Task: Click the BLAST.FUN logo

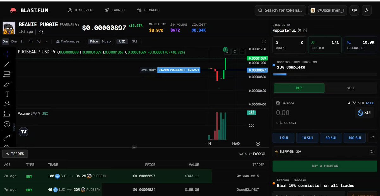Action: pyautogui.click(x=29, y=10)
